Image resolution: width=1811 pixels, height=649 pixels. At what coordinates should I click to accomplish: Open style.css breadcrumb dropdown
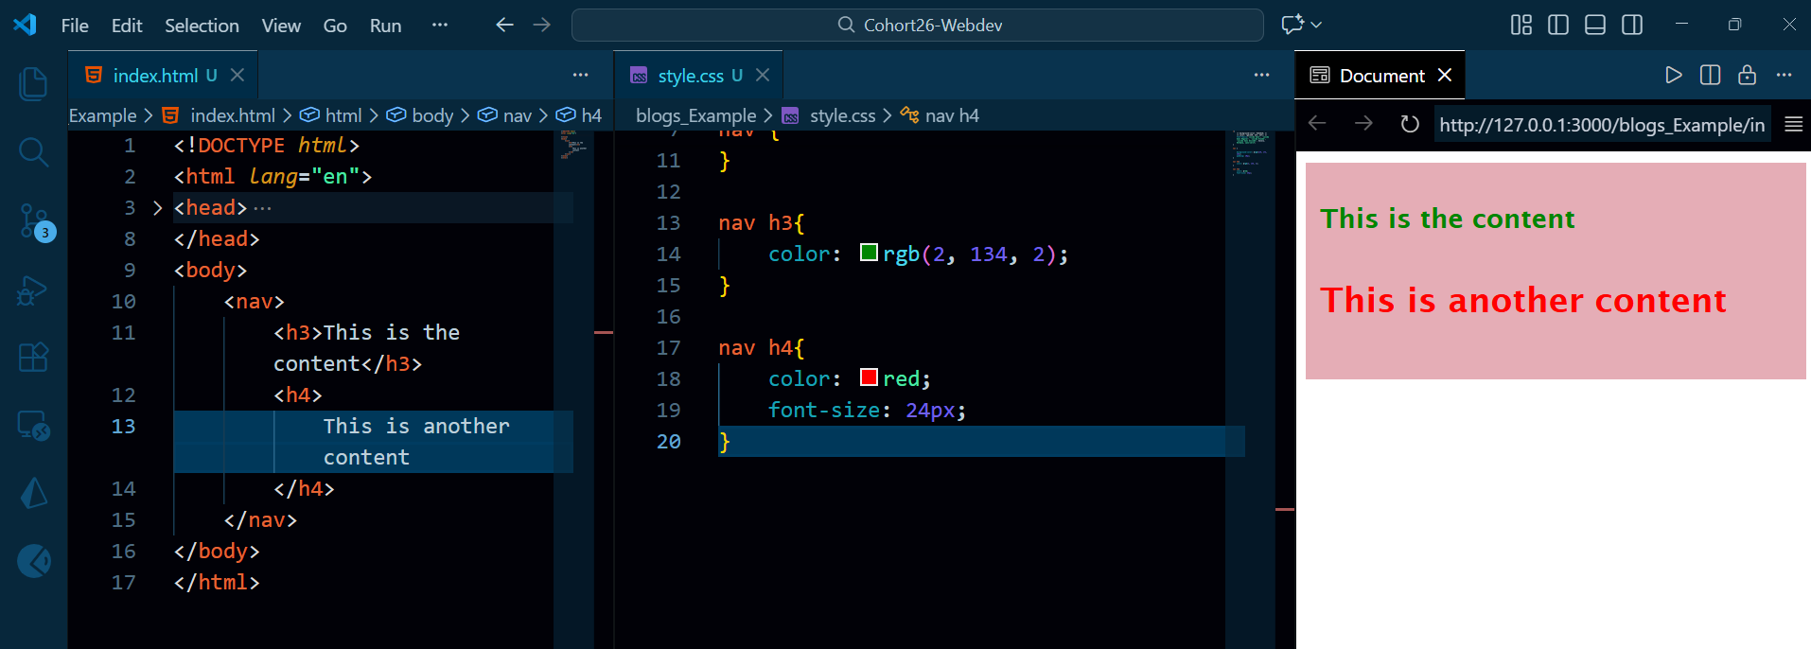point(829,115)
